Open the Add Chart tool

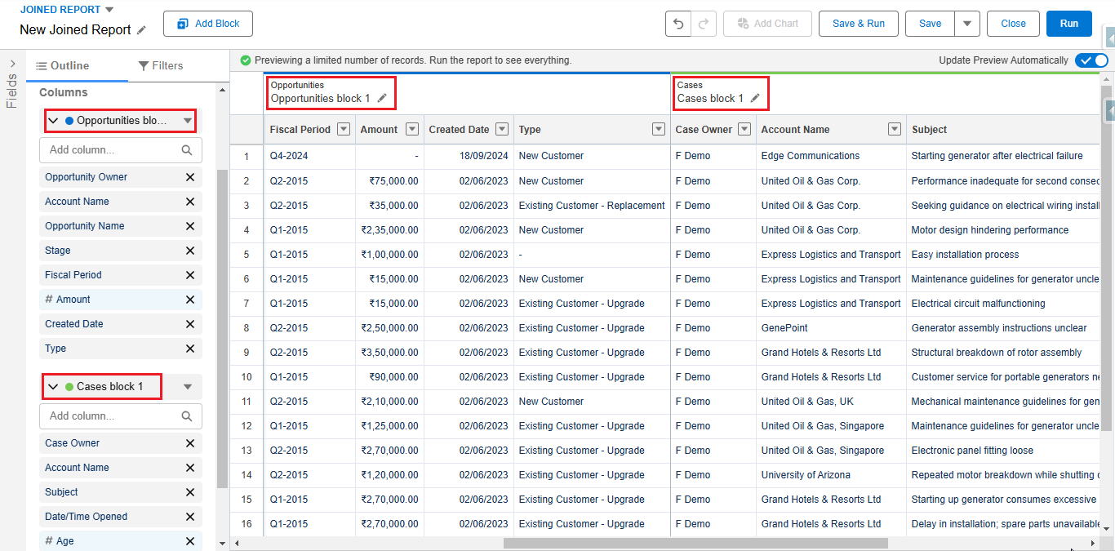(x=767, y=24)
